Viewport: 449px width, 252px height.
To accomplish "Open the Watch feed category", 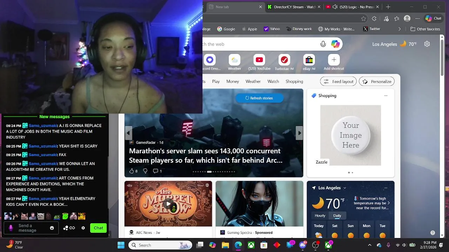I will coord(273,82).
